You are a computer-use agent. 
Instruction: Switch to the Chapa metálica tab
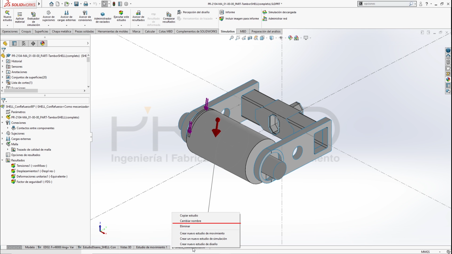61,31
